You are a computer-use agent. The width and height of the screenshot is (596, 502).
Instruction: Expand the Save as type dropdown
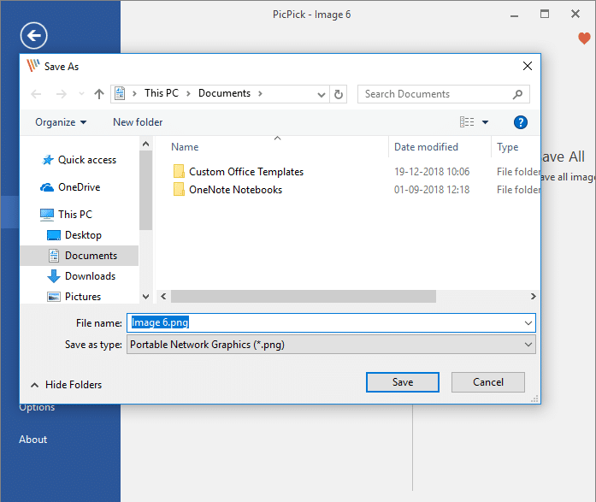point(528,345)
